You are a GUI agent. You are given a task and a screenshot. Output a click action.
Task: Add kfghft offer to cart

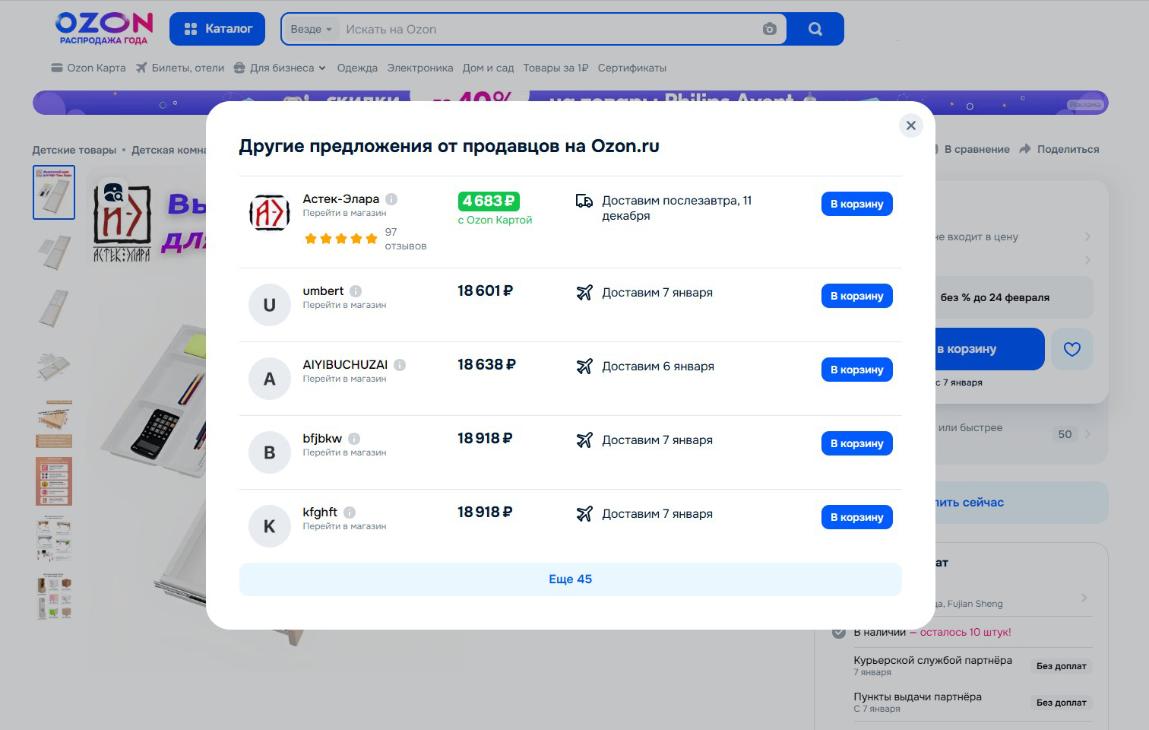point(856,517)
